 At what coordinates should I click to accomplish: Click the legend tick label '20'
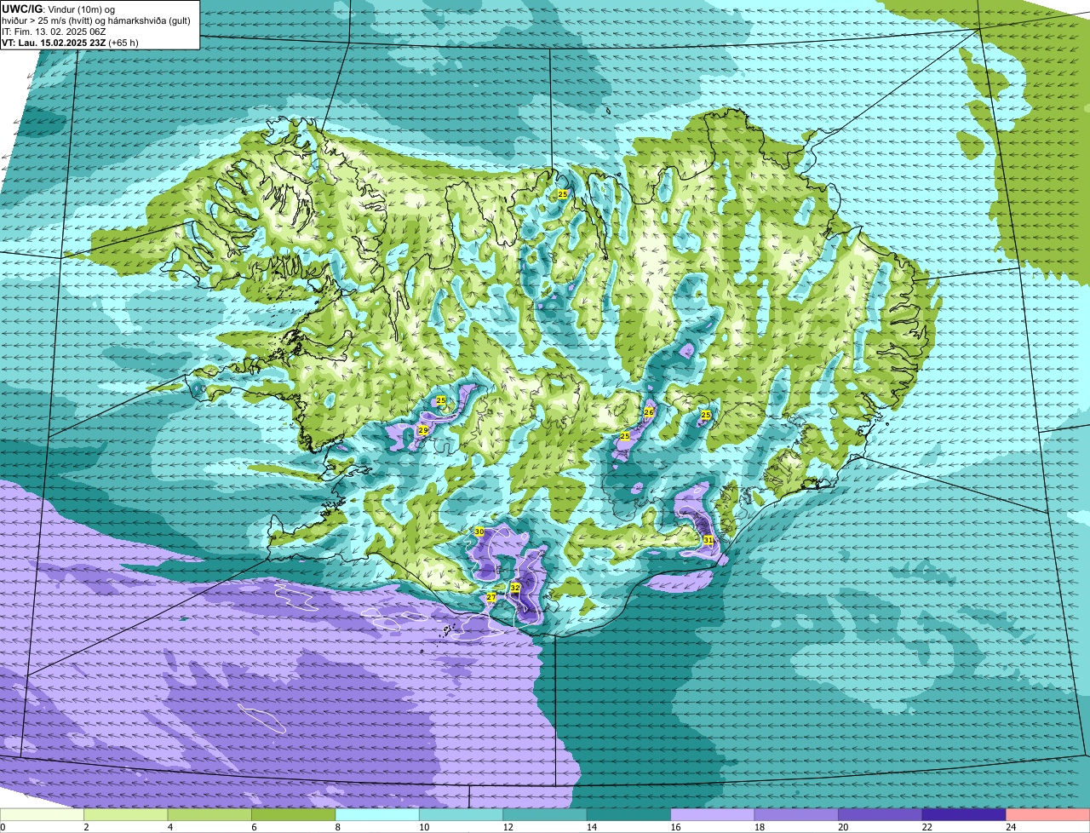[x=841, y=827]
